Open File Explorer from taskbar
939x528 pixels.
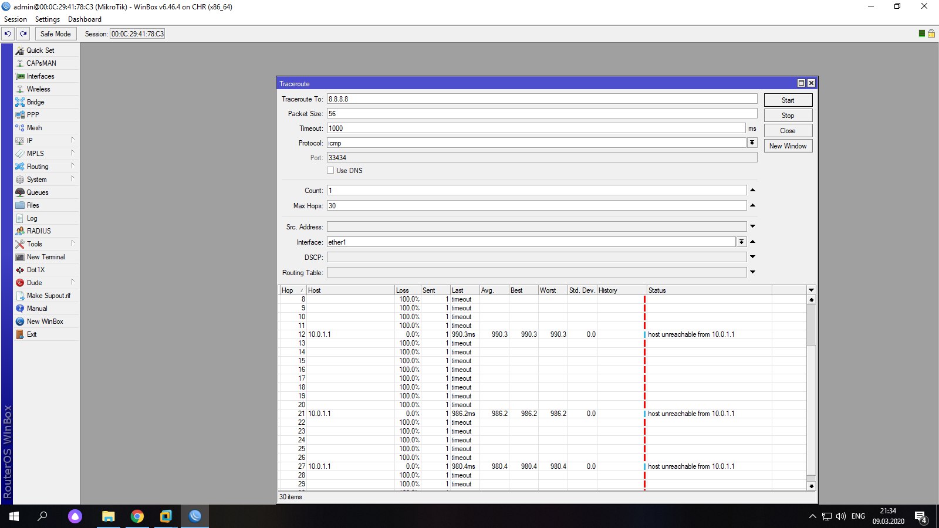tap(109, 516)
